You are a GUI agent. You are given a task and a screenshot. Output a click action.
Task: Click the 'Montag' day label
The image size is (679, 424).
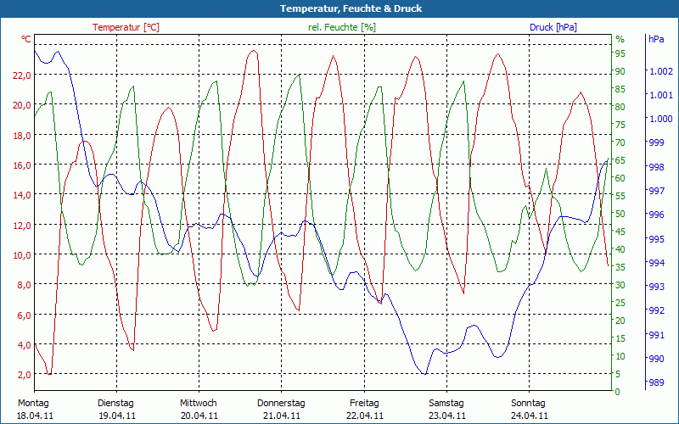[33, 404]
